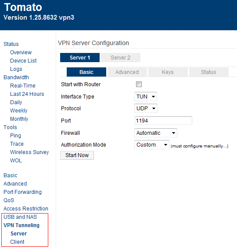Open the QoS page
The height and width of the screenshot is (249, 237).
coord(9,200)
